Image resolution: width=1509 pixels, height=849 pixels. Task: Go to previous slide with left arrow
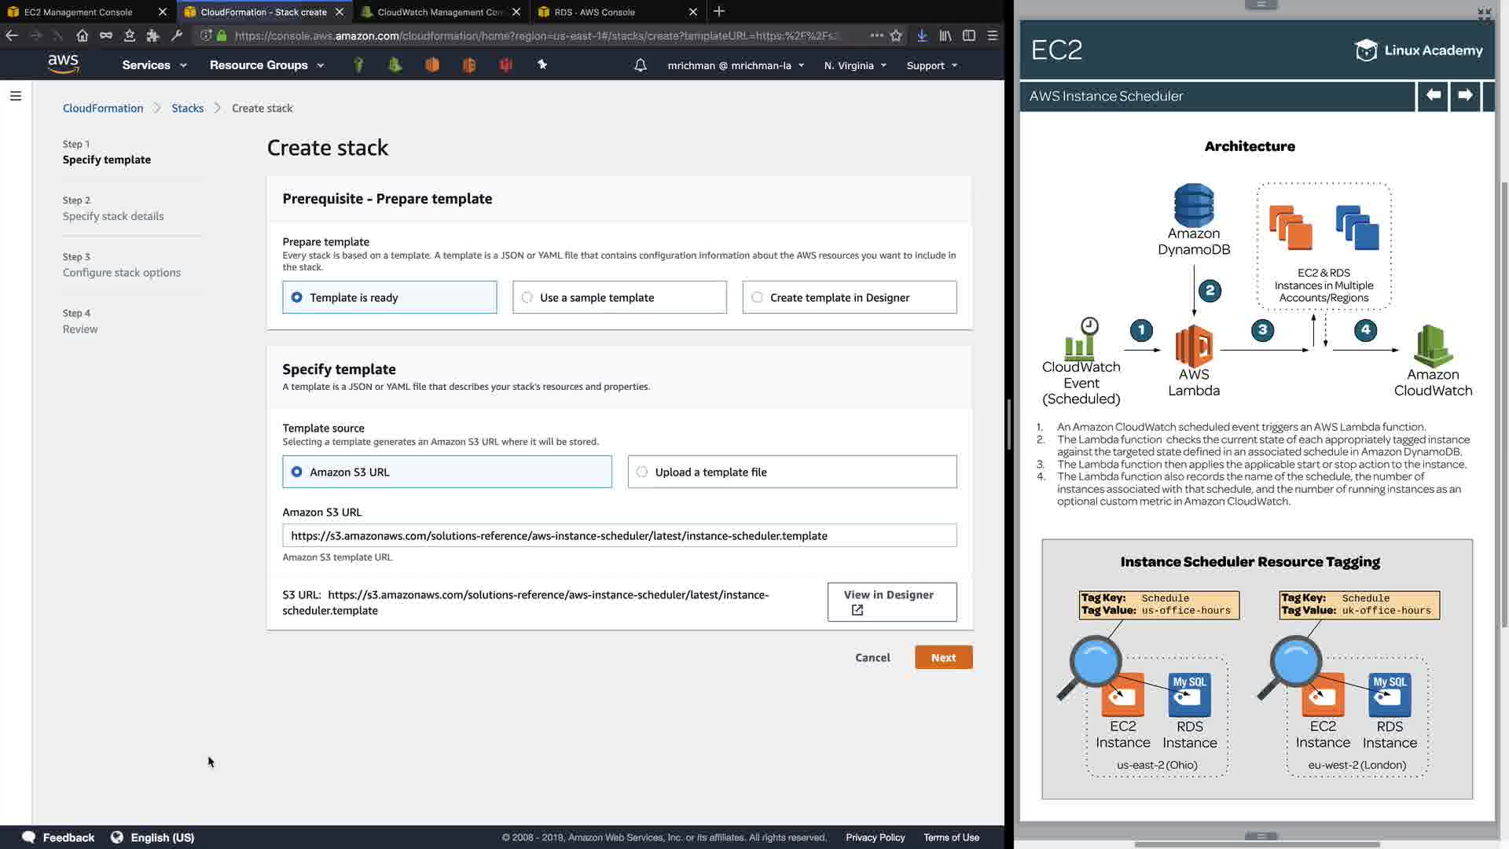pyautogui.click(x=1433, y=96)
